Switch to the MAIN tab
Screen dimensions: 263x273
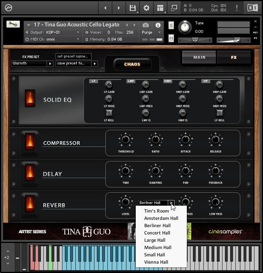[199, 57]
